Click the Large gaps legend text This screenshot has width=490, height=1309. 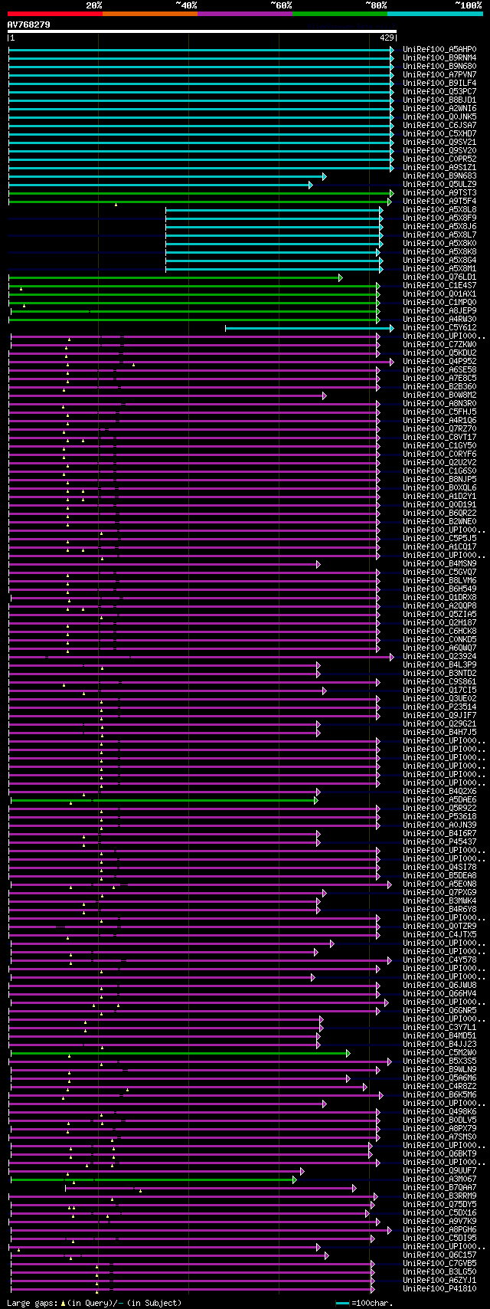94,1303
